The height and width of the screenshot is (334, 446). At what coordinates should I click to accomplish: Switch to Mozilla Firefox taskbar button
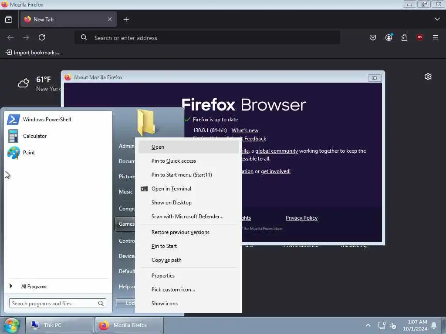(129, 325)
